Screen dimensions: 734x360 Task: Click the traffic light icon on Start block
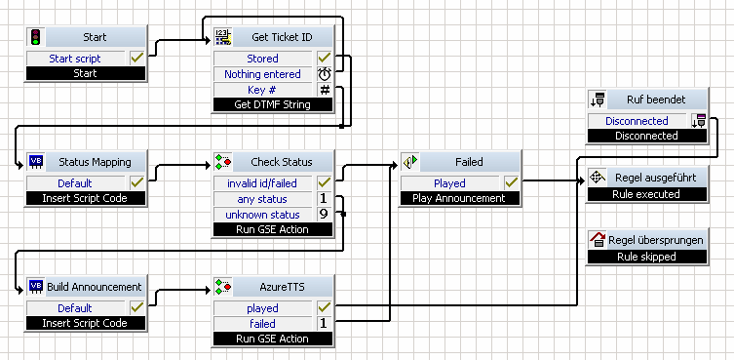coord(35,36)
